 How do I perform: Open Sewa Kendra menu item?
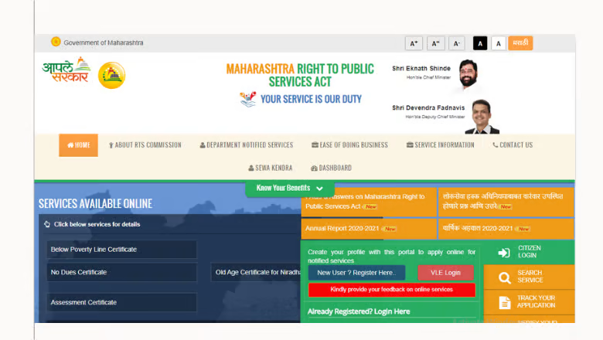click(271, 168)
